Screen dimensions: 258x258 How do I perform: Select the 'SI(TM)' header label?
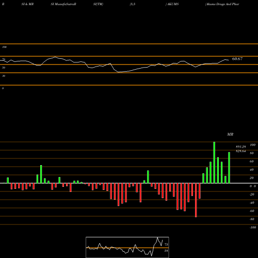98,4
